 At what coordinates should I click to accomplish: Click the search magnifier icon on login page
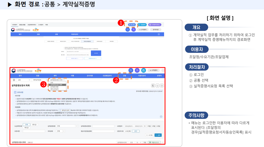coord(127,30)
